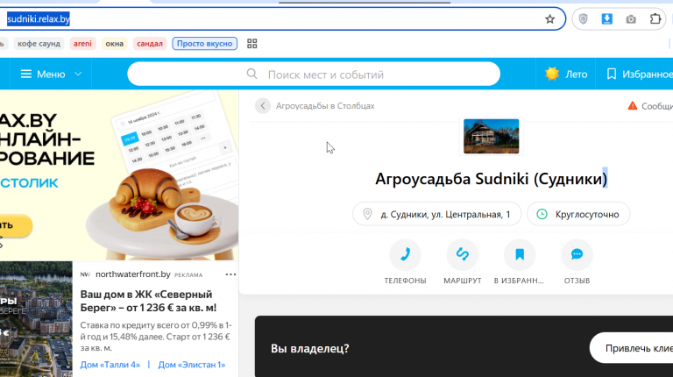Image resolution: width=673 pixels, height=377 pixels.
Task: Click the 'Привлечь клиентов' button
Action: coord(631,348)
